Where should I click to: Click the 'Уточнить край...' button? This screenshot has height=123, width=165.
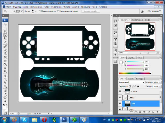point(90,11)
